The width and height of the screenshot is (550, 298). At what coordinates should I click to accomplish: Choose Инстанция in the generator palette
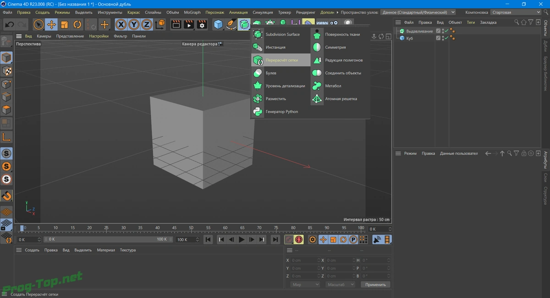(280, 47)
